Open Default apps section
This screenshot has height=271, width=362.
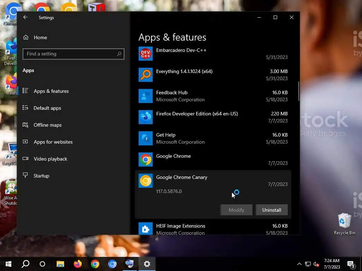tap(47, 108)
